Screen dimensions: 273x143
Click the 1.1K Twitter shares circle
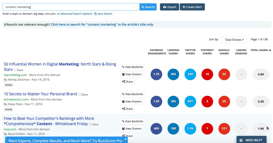(x=190, y=129)
